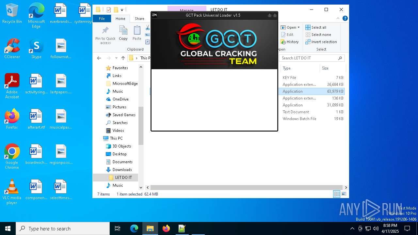Click Invert selection in ribbon
Image resolution: width=418 pixels, height=235 pixels.
[x=321, y=42]
